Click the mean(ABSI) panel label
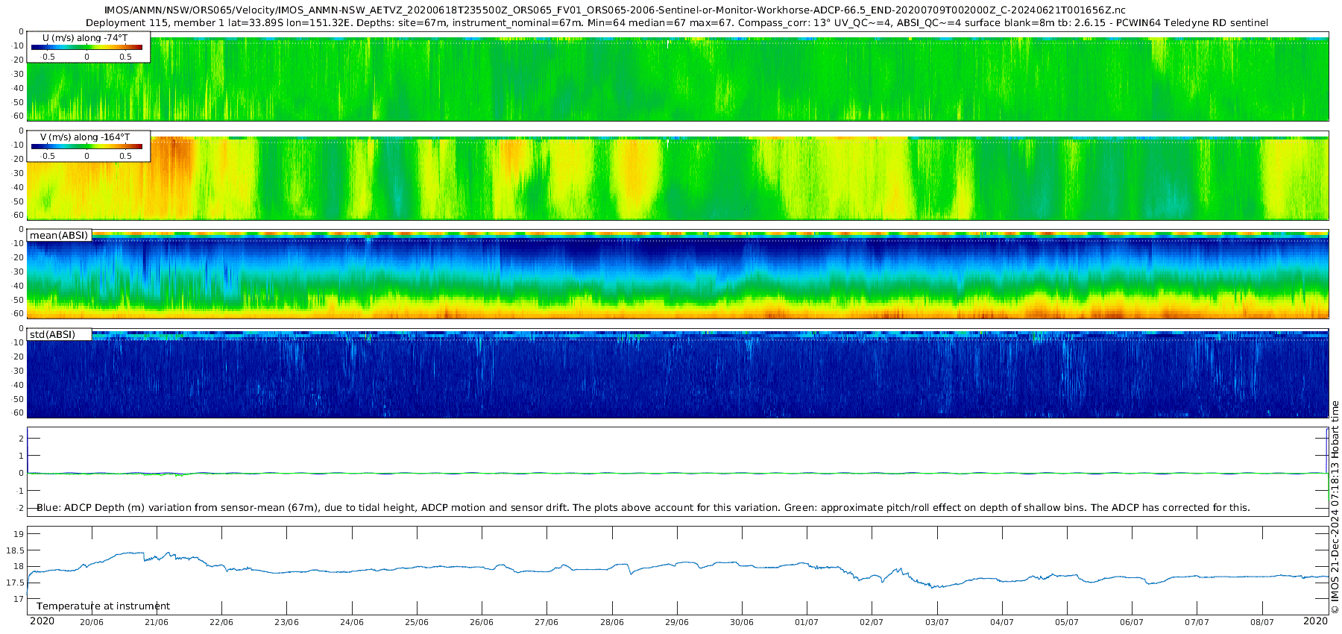Viewport: 1342px width, 634px height. (x=59, y=236)
